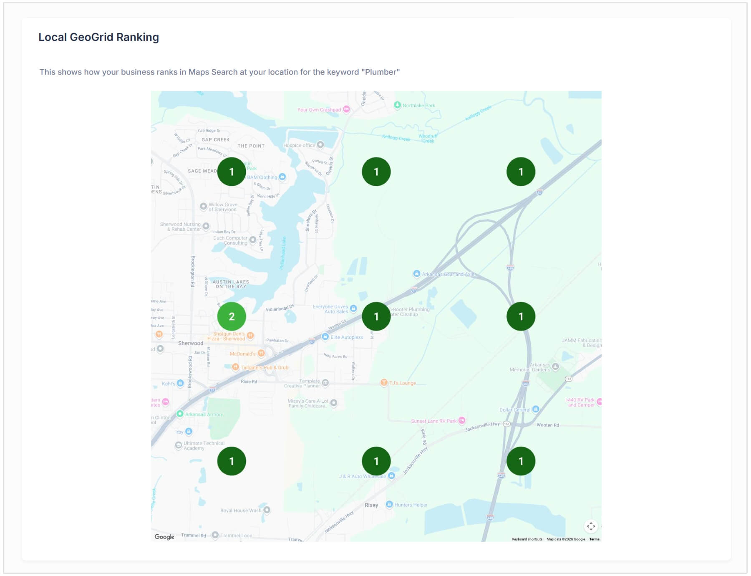Click the Northlake Park pin
This screenshot has width=751, height=576.
coord(397,105)
